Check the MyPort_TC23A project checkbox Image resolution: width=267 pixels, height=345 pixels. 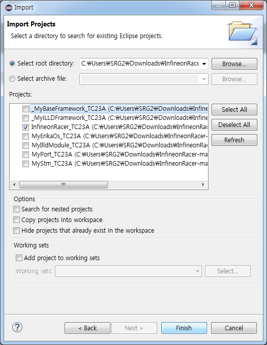pos(25,154)
